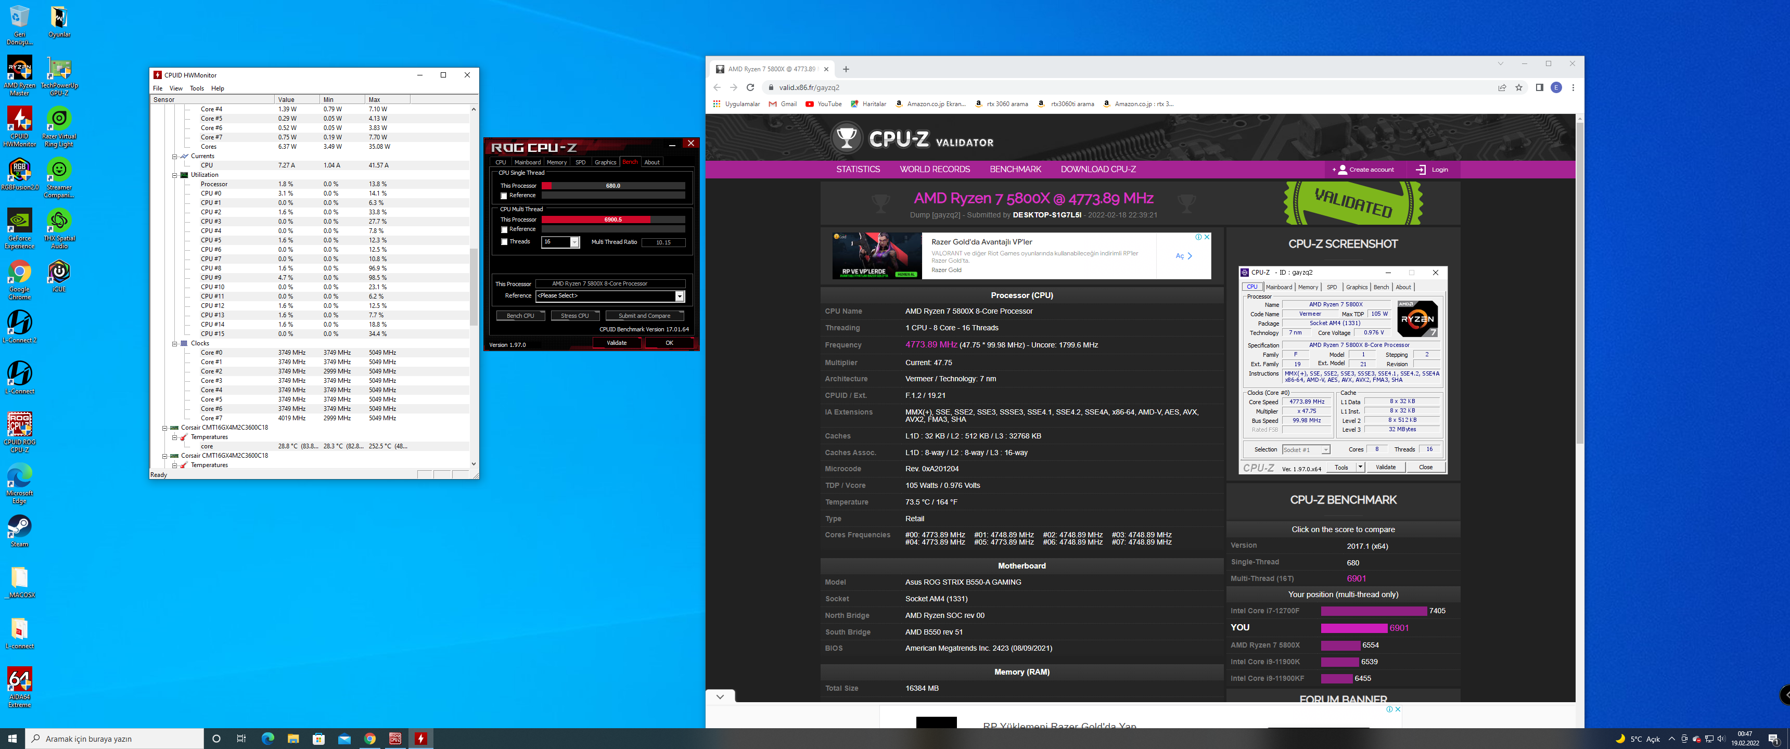Open Razer Virtual Ring Light shortcut
Viewport: 1790px width, 749px height.
point(59,126)
